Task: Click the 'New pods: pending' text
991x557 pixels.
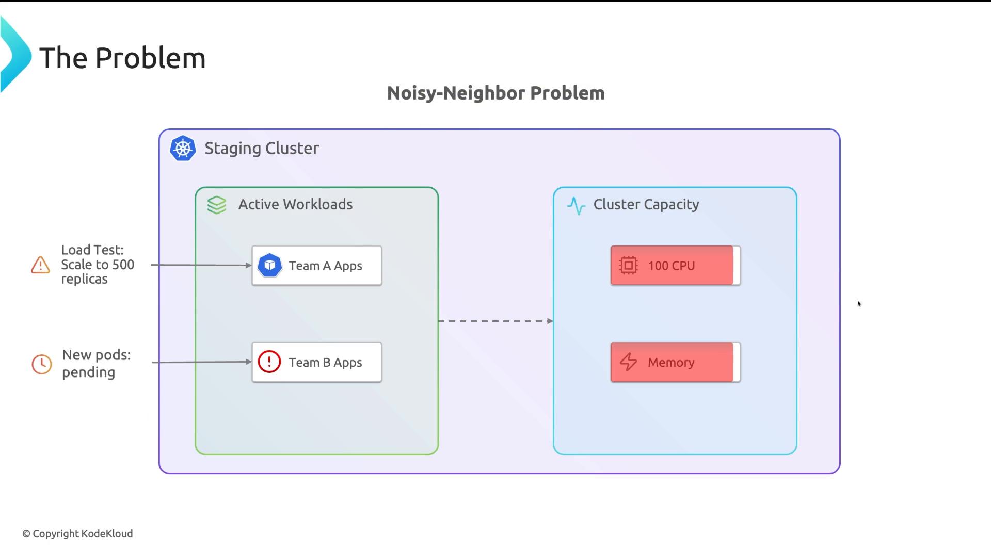Action: [97, 364]
